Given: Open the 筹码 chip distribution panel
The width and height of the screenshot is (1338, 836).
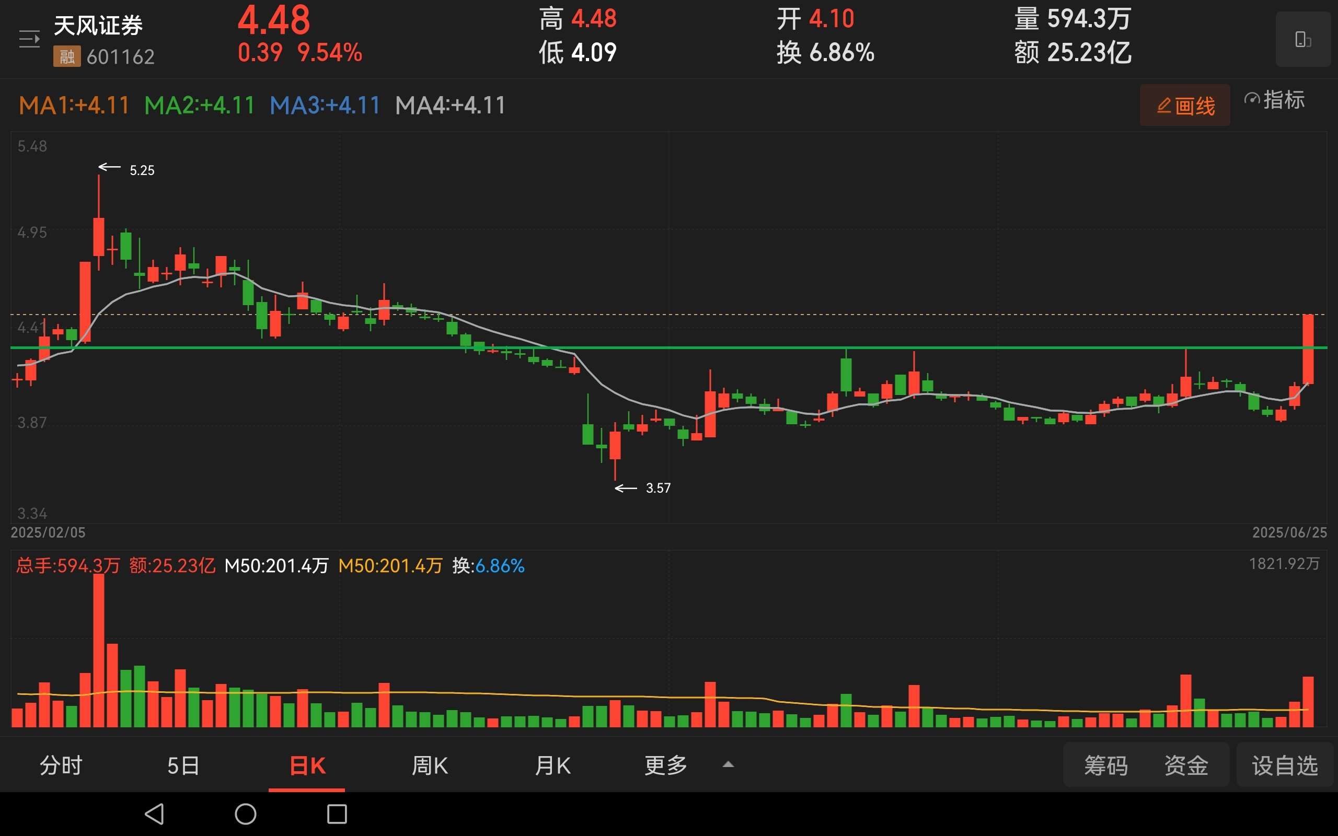Looking at the screenshot, I should coord(1106,765).
